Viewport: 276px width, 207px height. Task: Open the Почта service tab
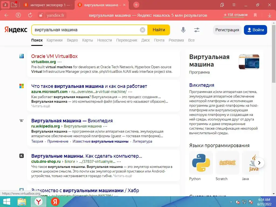pos(159,40)
